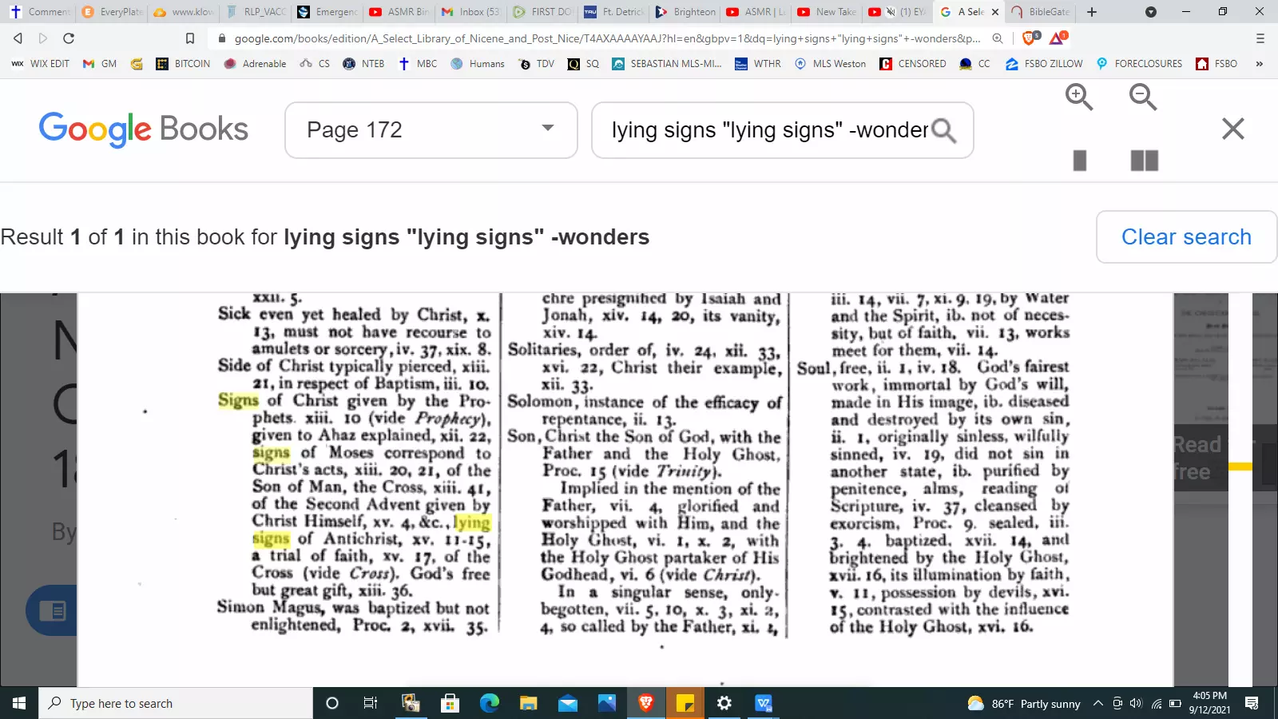Open Settings gear in the Windows taskbar
The width and height of the screenshot is (1278, 719).
pos(724,703)
